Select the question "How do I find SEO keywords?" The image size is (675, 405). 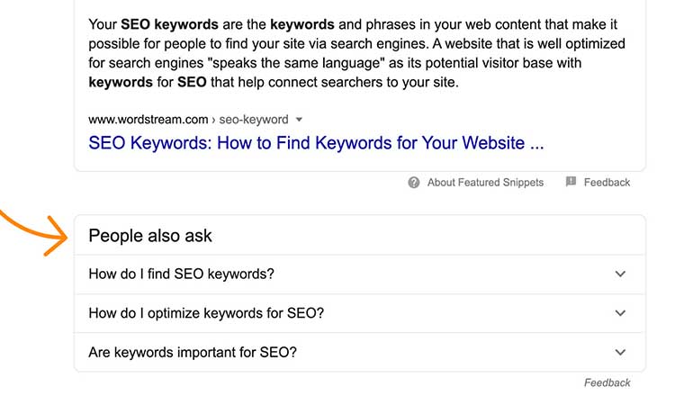click(x=181, y=274)
